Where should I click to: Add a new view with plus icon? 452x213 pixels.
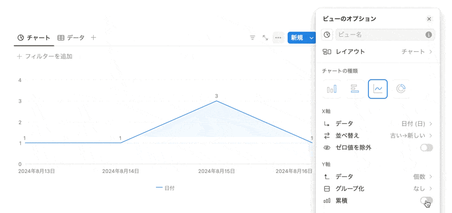tap(93, 37)
